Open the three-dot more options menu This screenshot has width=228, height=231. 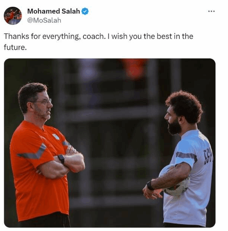click(x=211, y=11)
